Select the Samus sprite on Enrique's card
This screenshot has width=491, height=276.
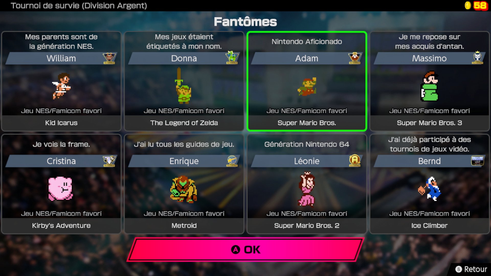tap(184, 189)
